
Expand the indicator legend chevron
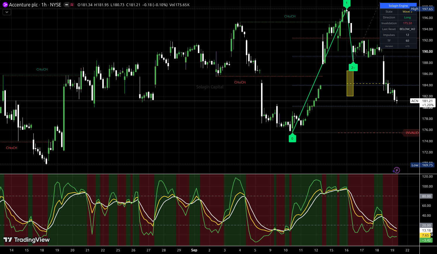tap(7, 12)
